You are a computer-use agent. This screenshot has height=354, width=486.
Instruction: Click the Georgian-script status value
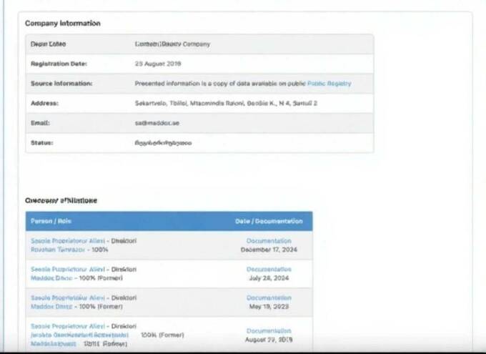[163, 143]
